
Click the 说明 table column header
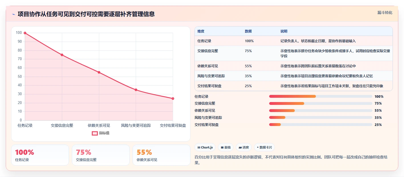[x=284, y=31]
